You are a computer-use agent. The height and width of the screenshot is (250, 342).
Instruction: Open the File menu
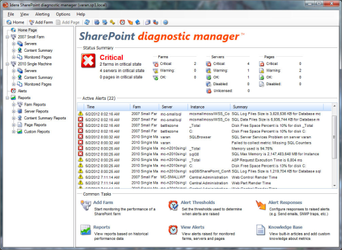[x=11, y=15]
